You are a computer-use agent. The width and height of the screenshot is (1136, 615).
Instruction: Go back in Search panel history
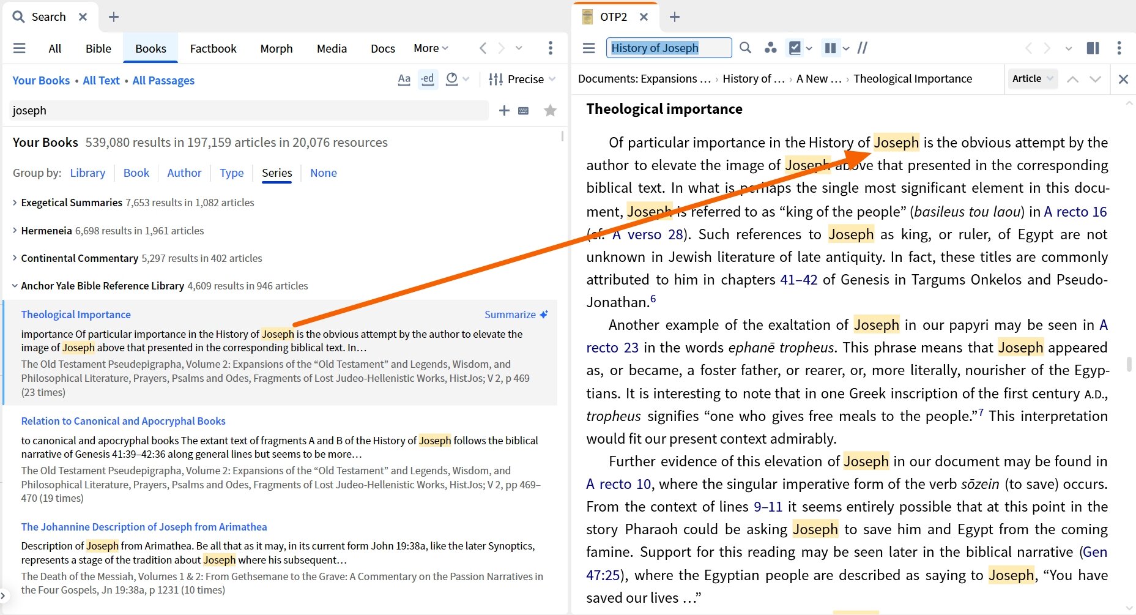[x=483, y=48]
